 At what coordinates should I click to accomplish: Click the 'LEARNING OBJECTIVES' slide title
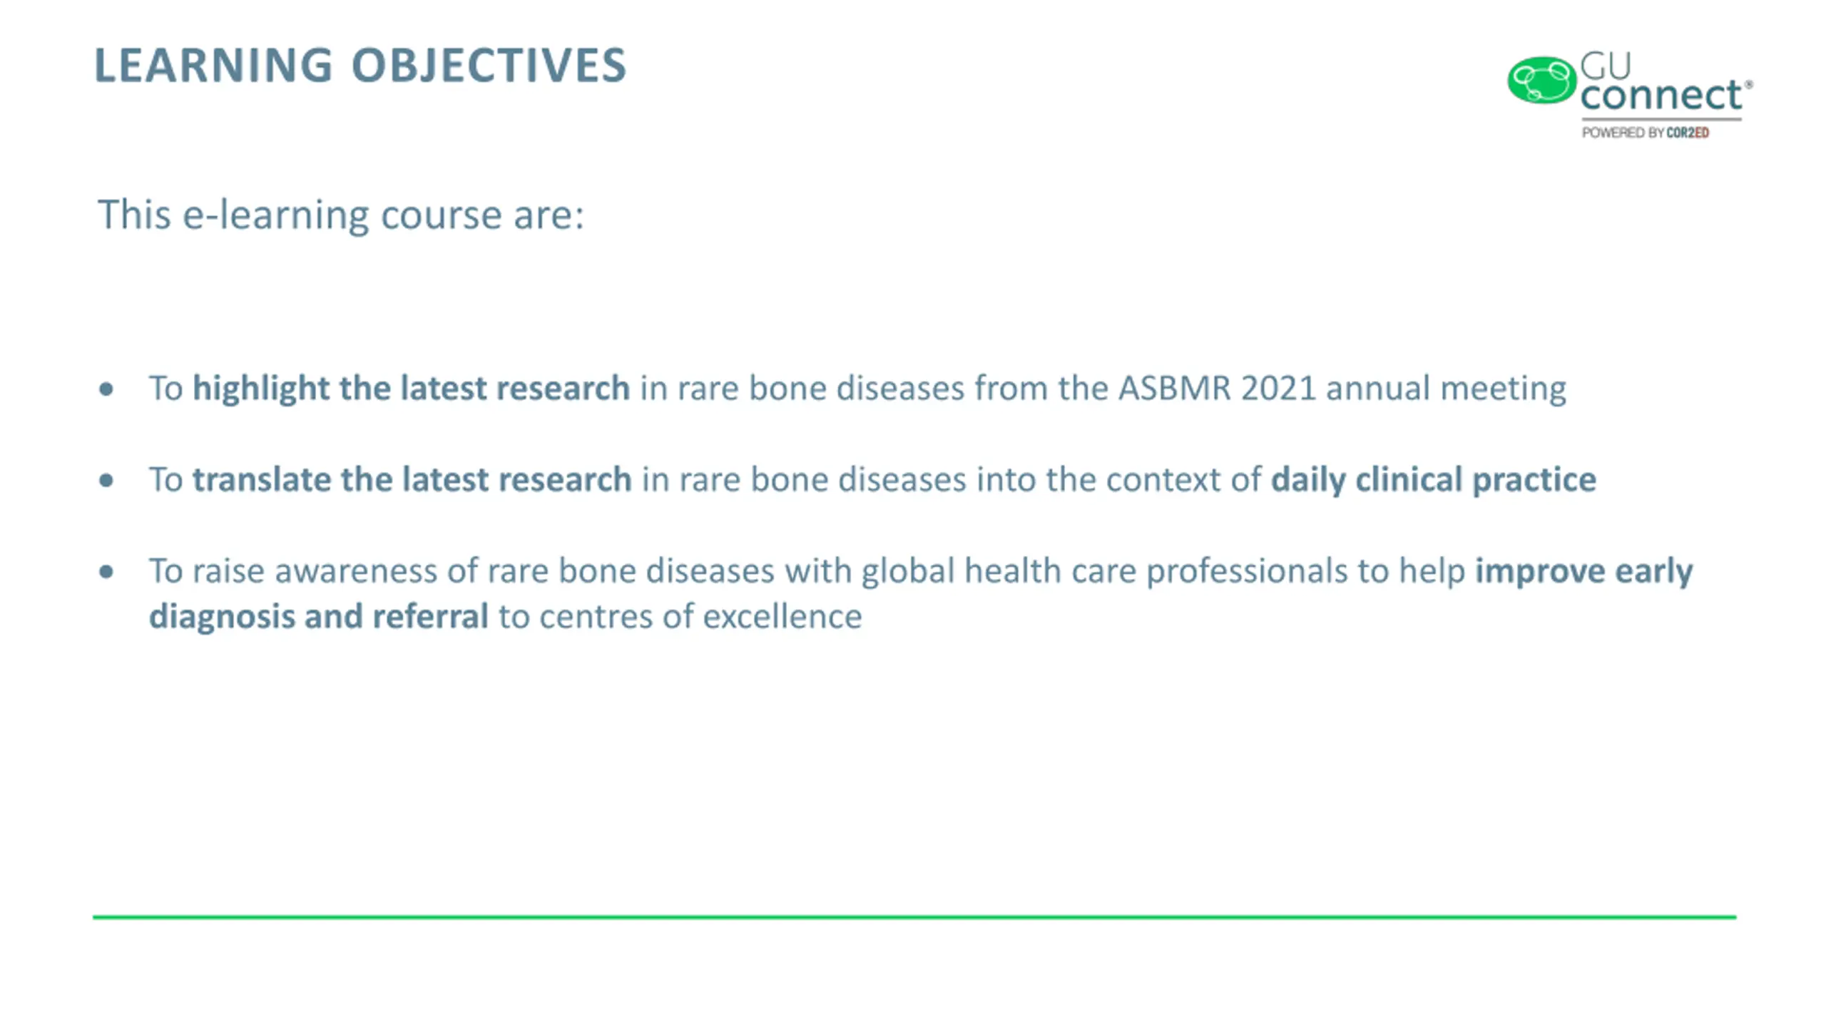point(360,65)
